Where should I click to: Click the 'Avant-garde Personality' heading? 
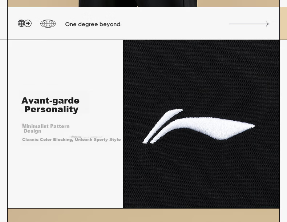50,105
